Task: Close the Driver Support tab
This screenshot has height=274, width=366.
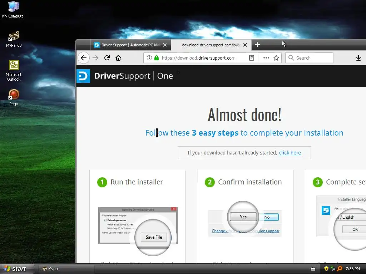Action: 165,45
